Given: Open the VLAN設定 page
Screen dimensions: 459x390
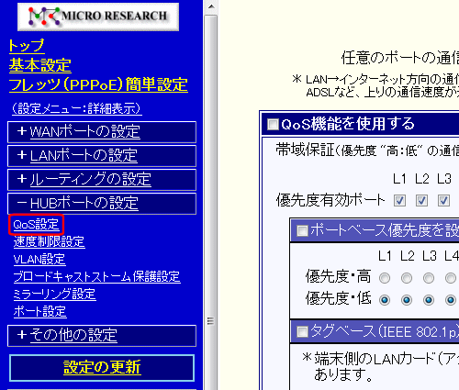Looking at the screenshot, I should point(39,260).
